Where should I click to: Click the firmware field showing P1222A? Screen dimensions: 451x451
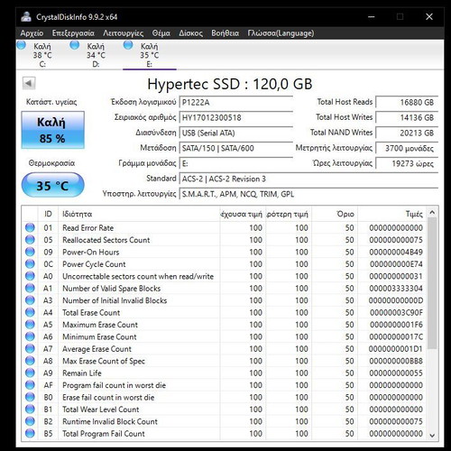tap(236, 102)
